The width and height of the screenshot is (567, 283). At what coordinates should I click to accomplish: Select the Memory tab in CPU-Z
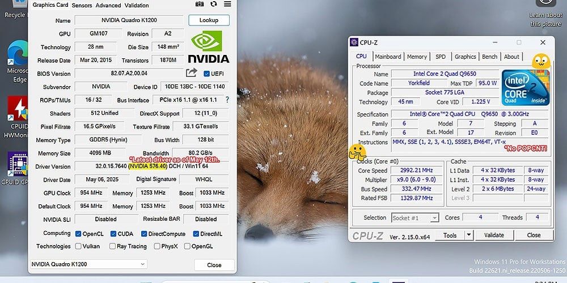point(417,57)
